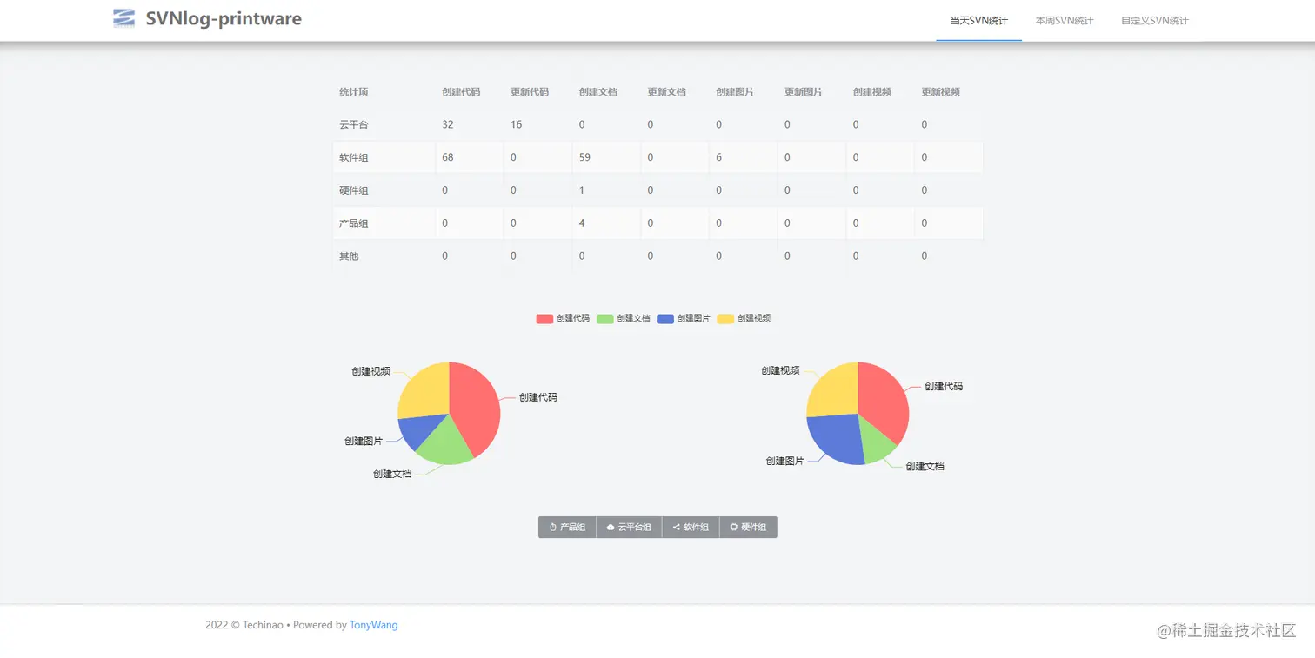
Task: Select the 硬件组 row label in table
Action: [x=353, y=190]
